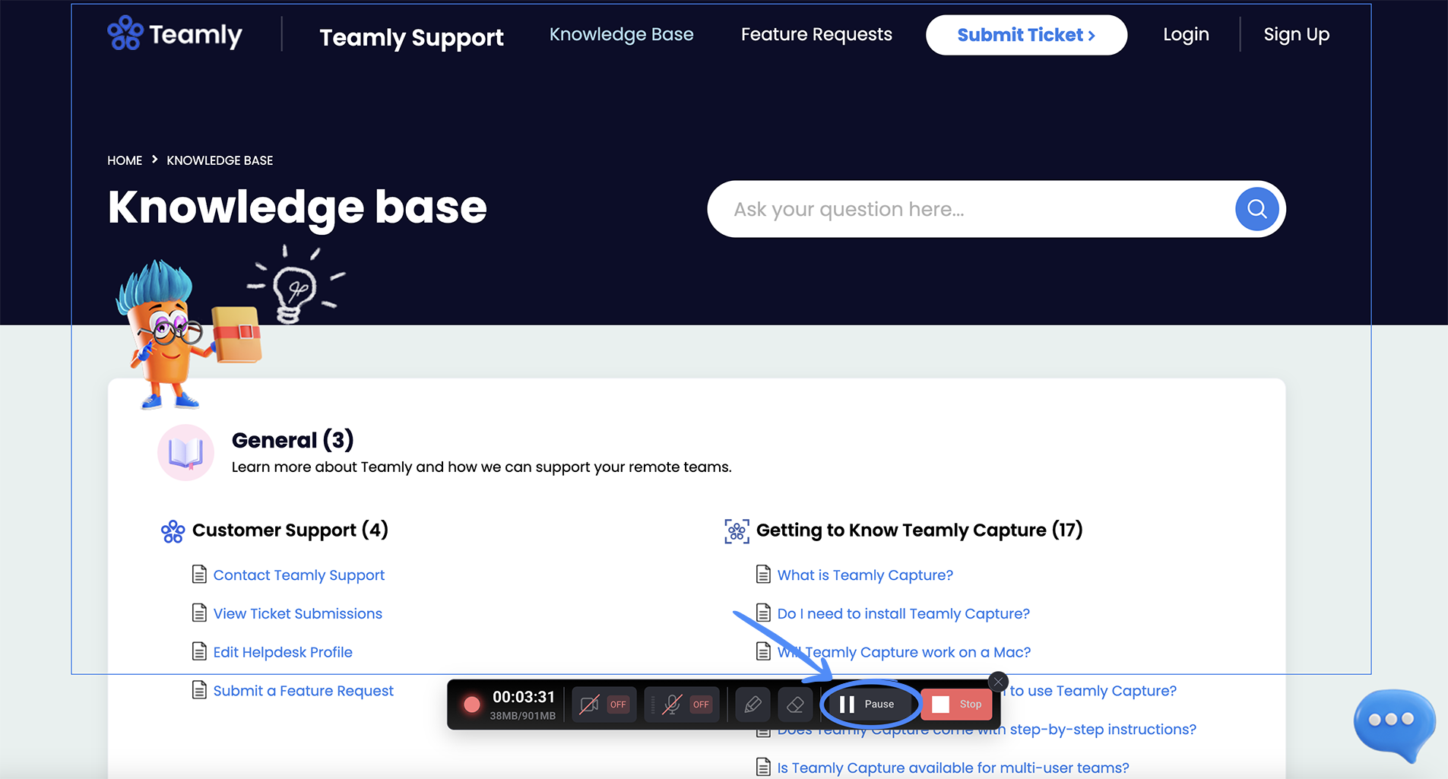Open the Feature Requests nav item
The width and height of the screenshot is (1448, 779).
click(816, 34)
